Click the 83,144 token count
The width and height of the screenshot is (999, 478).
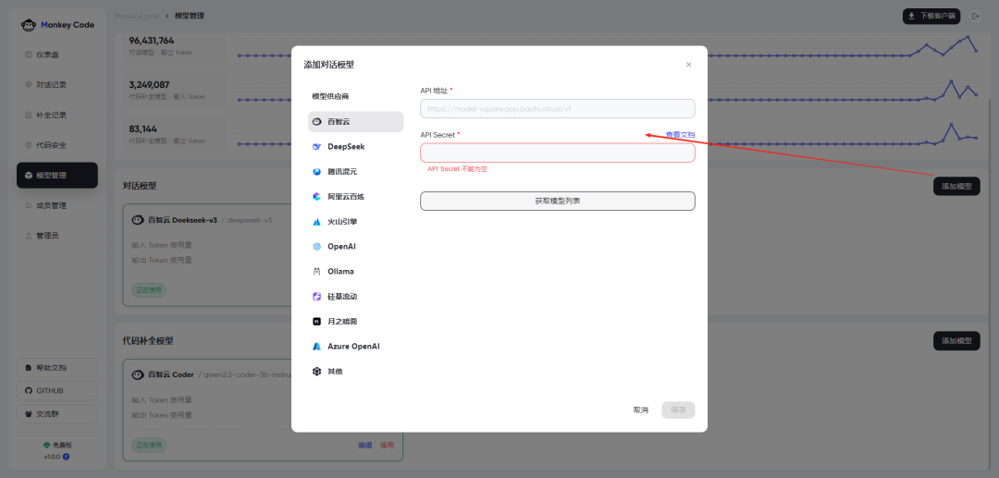(142, 129)
